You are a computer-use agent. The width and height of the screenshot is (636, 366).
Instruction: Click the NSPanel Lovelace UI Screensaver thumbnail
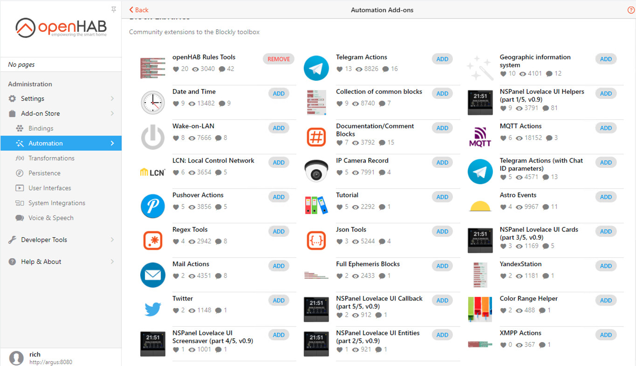pos(153,344)
